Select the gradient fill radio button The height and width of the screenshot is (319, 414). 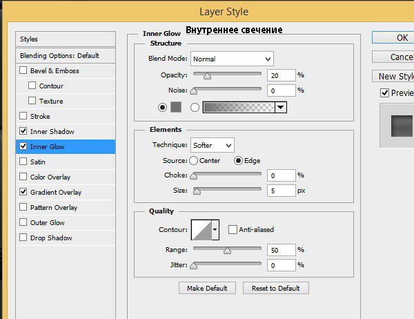[x=195, y=107]
